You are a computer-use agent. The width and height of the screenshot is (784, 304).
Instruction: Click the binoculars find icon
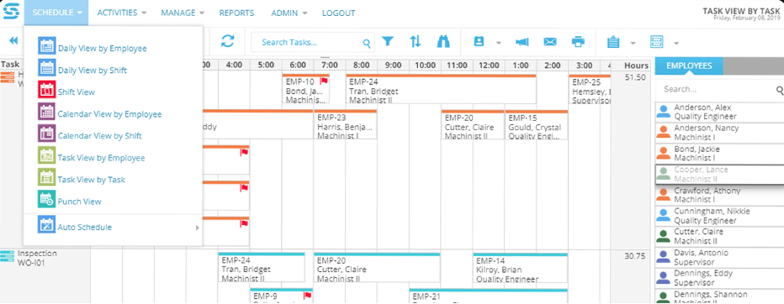[x=443, y=41]
